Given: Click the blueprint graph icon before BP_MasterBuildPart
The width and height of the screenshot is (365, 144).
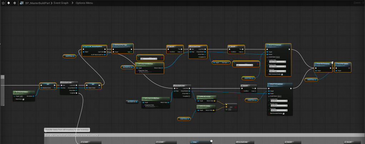Looking at the screenshot, I should click(x=22, y=3).
